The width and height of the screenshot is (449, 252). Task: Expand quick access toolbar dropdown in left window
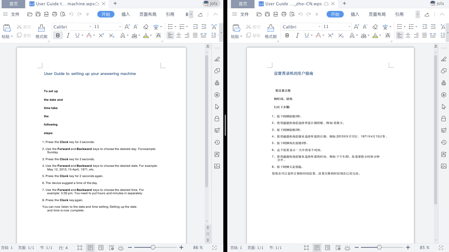(x=87, y=14)
